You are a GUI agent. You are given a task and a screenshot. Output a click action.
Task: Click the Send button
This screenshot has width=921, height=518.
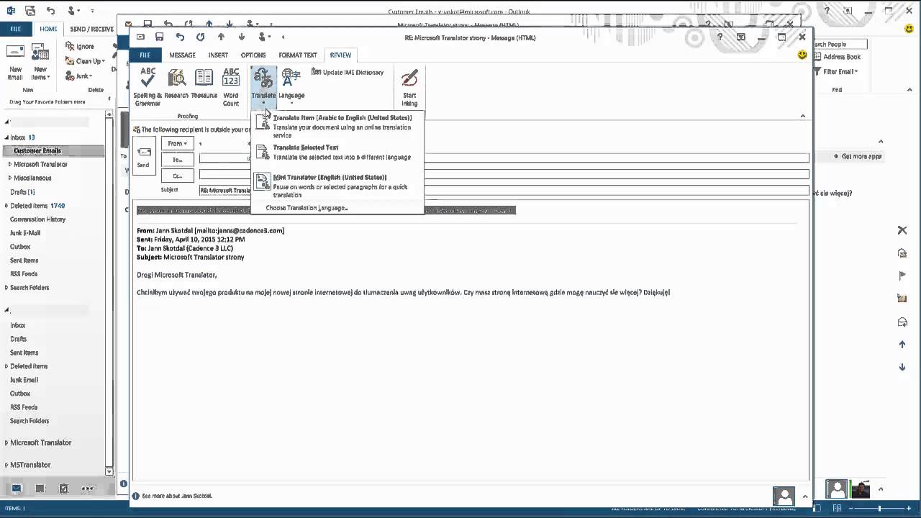pos(144,158)
